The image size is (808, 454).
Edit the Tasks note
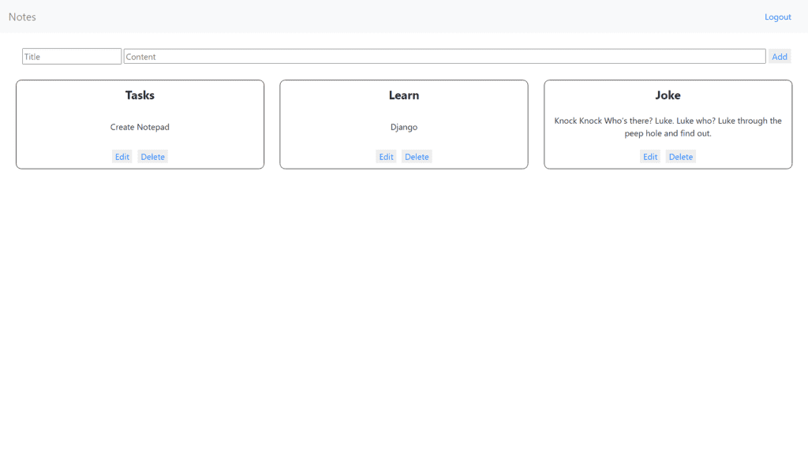coord(122,157)
